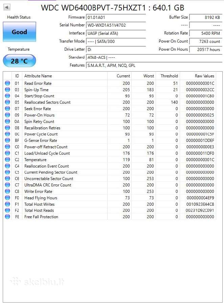Click current value 119 in Temperature row
Viewport: 224px width, 304px height.
126,159
